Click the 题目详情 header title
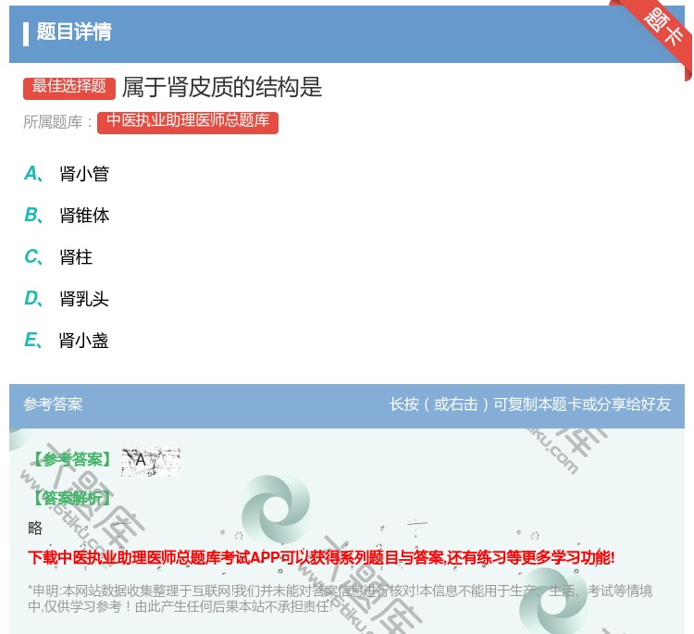This screenshot has height=634, width=694. coord(74,31)
